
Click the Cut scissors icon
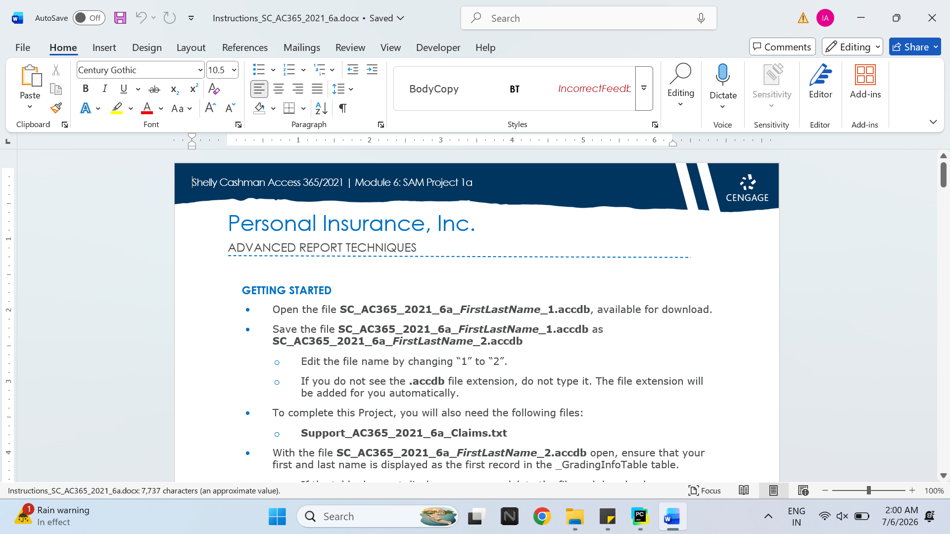tap(56, 70)
